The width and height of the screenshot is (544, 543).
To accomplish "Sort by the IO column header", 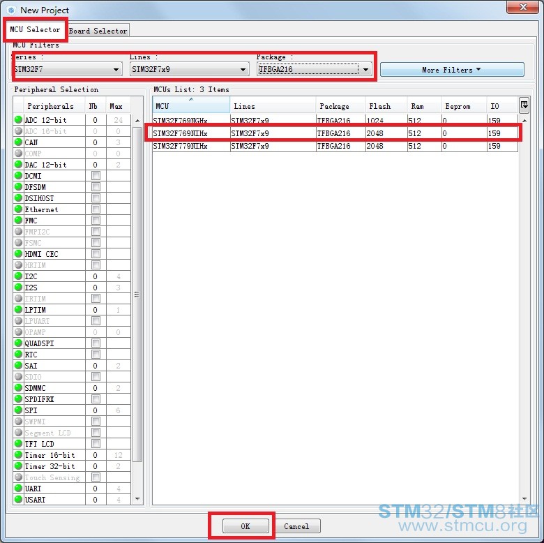I will (502, 106).
